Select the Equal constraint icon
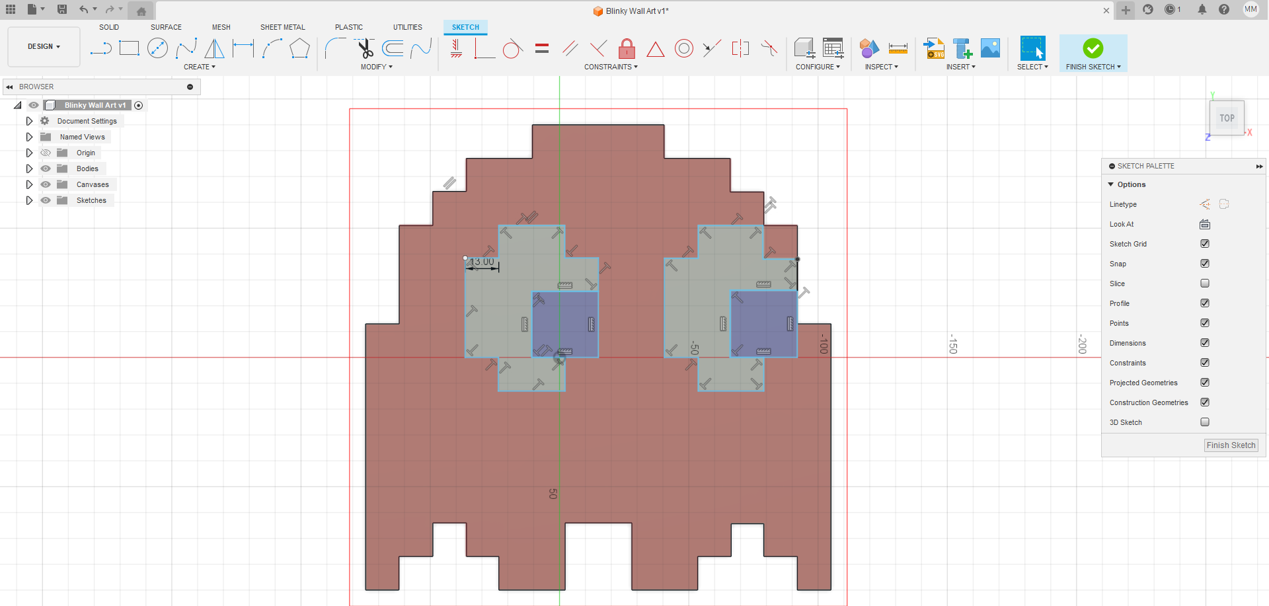 click(x=542, y=48)
